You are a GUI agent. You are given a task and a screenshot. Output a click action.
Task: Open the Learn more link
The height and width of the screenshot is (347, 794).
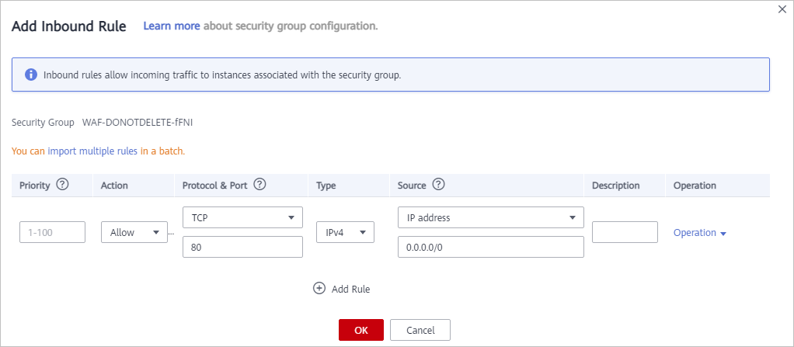point(172,26)
